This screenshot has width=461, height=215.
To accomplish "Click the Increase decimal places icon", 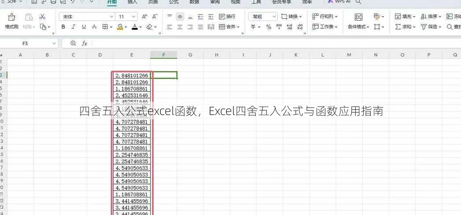I will coord(289,27).
